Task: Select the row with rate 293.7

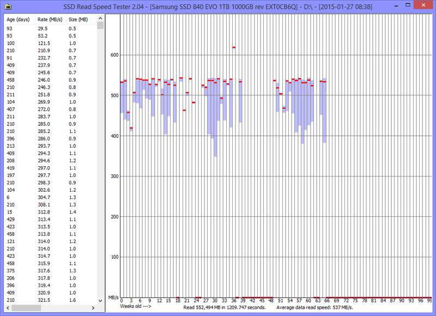Action: tap(51, 146)
